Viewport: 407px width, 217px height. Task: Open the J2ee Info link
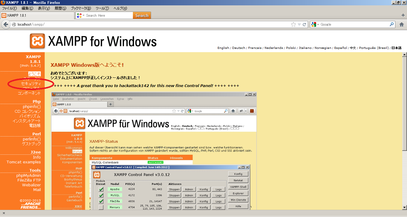(37, 157)
